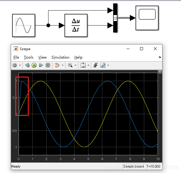Click the grey Stop simulation button
181x173 pixels.
pyautogui.click(x=48, y=65)
